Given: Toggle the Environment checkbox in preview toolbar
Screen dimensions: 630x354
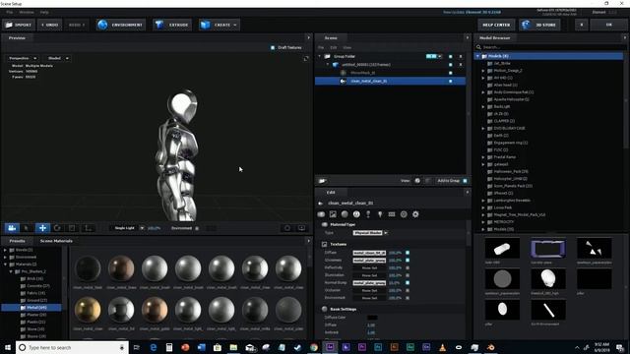Looking at the screenshot, I should point(197,228).
